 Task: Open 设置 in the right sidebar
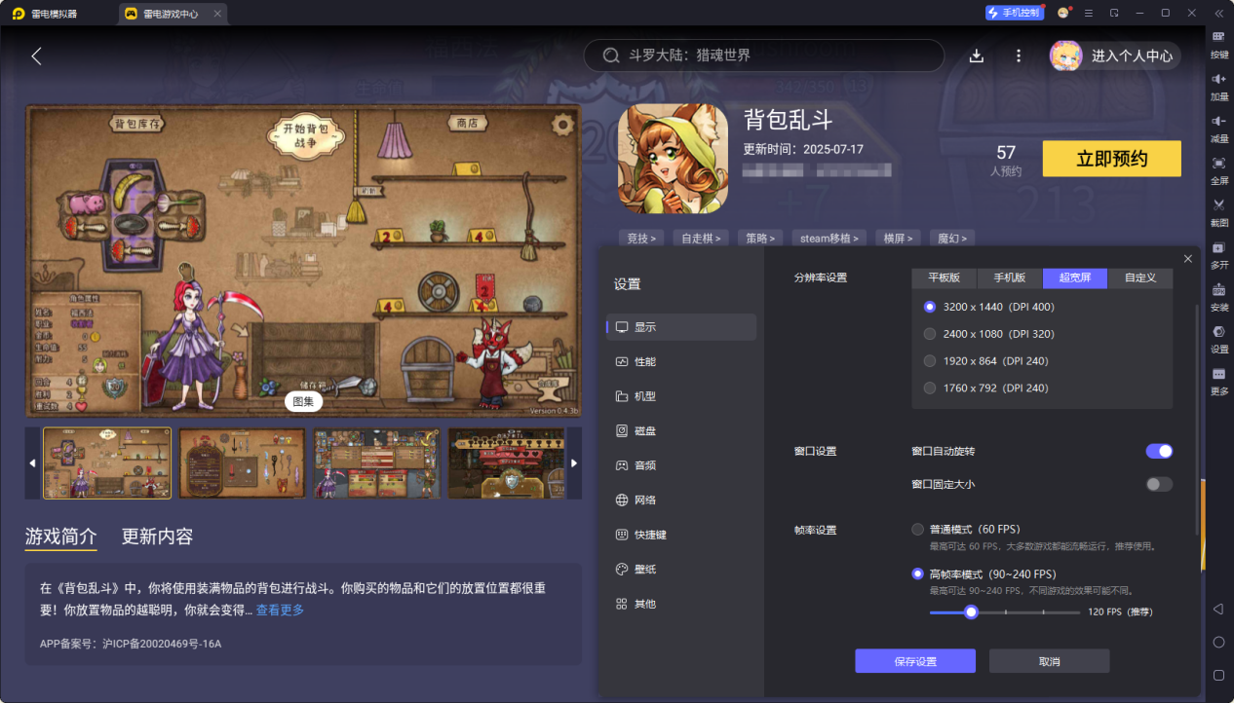tap(1218, 338)
